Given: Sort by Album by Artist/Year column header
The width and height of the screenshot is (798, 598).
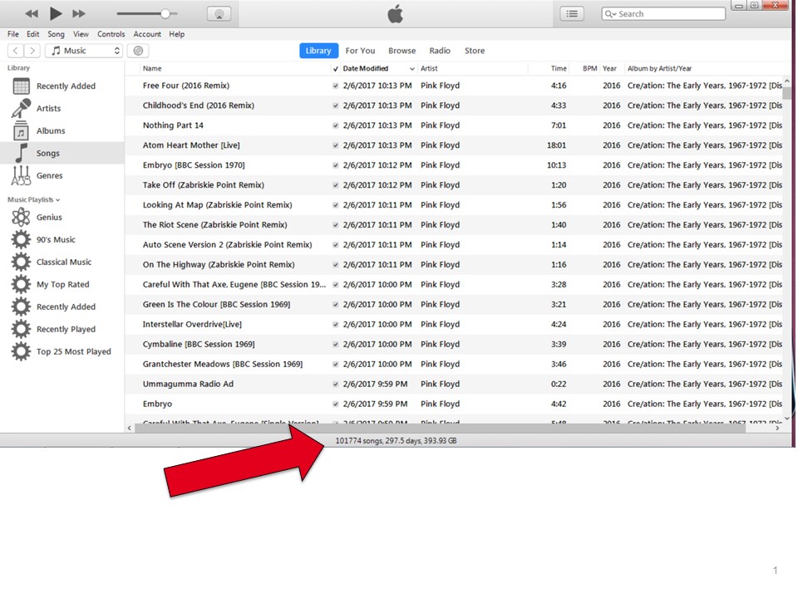Looking at the screenshot, I should (x=659, y=69).
